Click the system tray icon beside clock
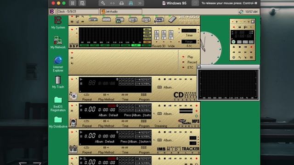This screenshot has height=165, width=294. (x=241, y=11)
